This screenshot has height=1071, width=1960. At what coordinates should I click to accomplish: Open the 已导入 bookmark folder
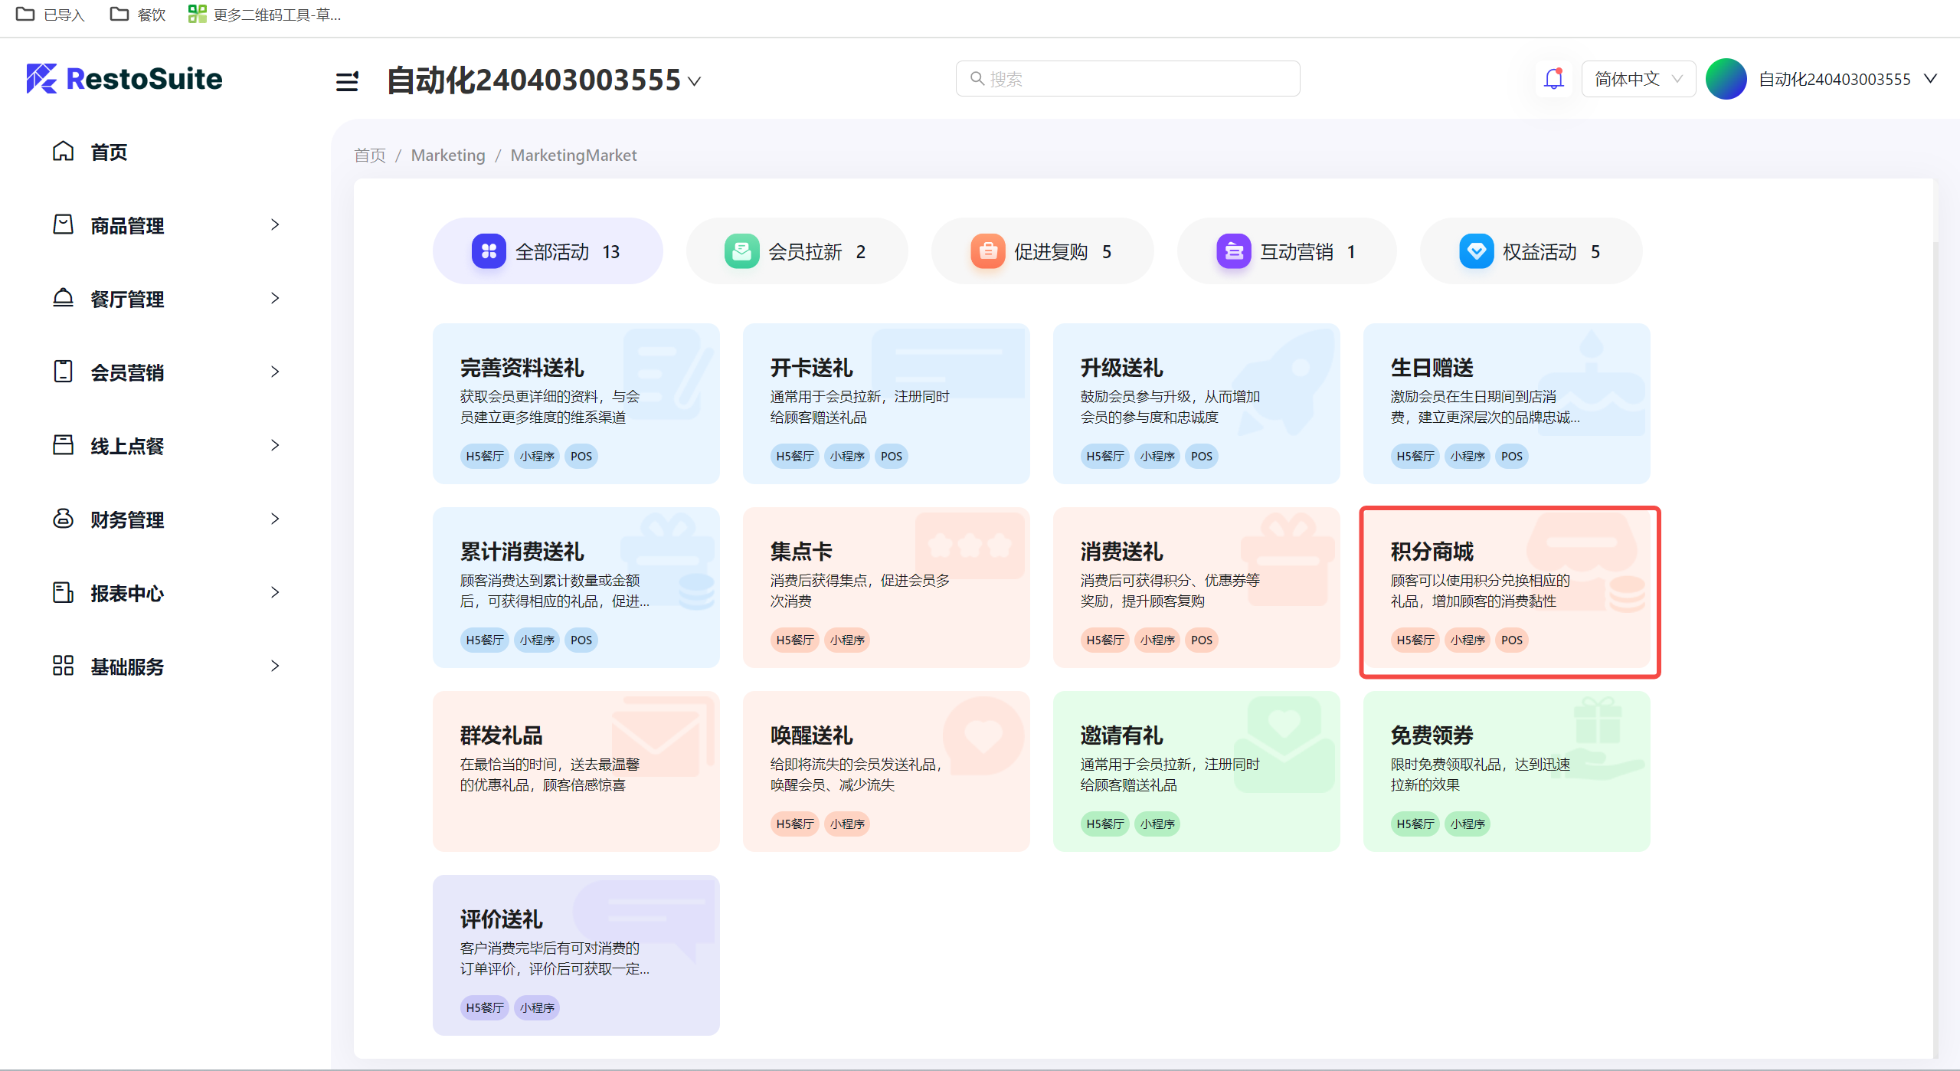[50, 14]
